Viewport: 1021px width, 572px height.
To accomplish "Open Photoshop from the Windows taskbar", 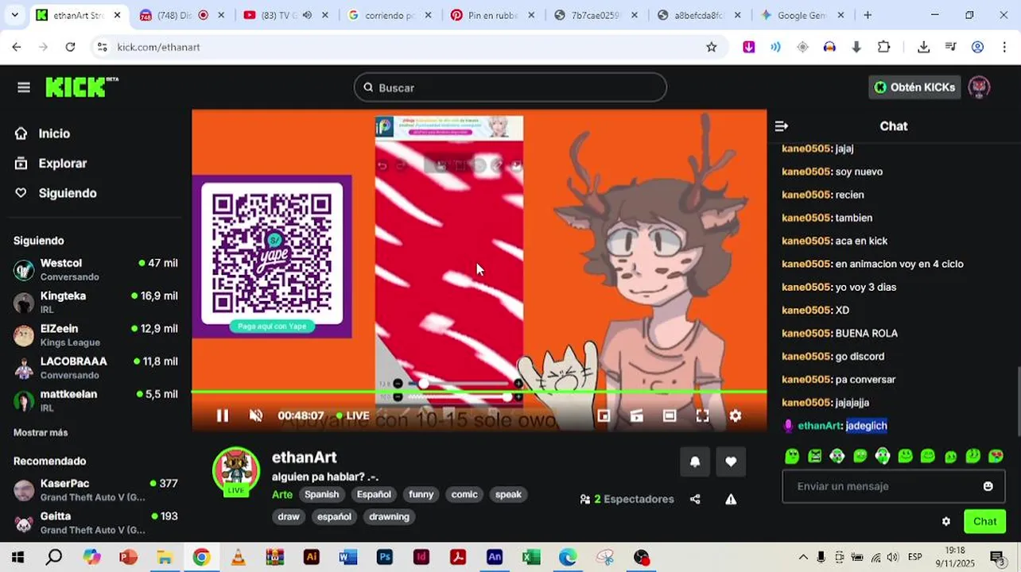I will pos(385,558).
